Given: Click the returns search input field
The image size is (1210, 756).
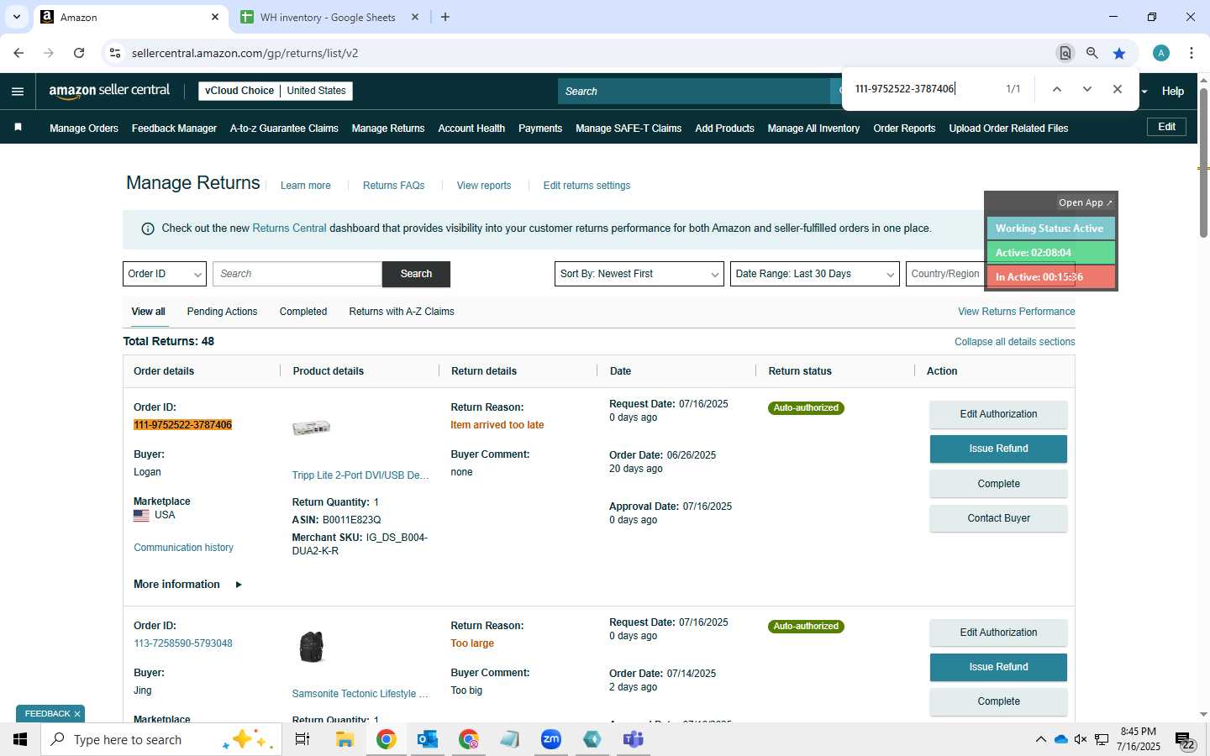Looking at the screenshot, I should coord(297,274).
